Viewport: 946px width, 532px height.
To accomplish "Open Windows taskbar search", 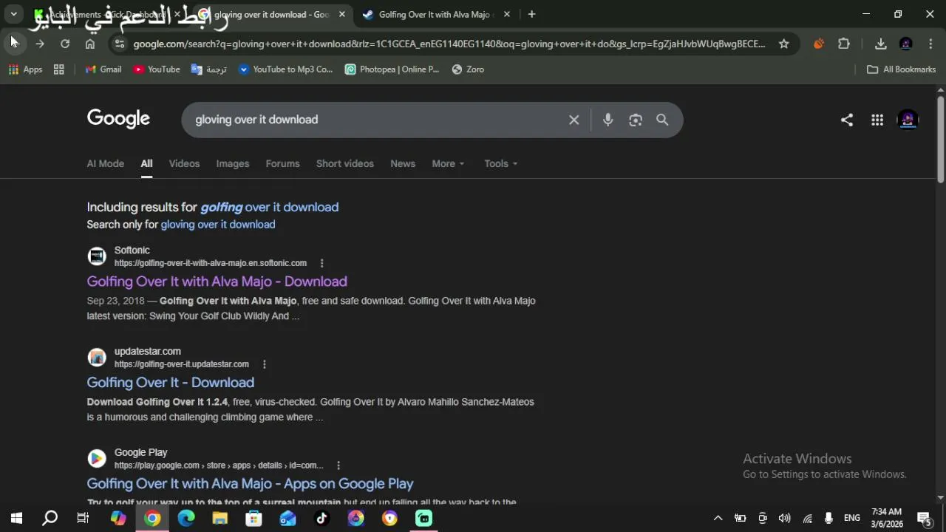I will (x=50, y=518).
